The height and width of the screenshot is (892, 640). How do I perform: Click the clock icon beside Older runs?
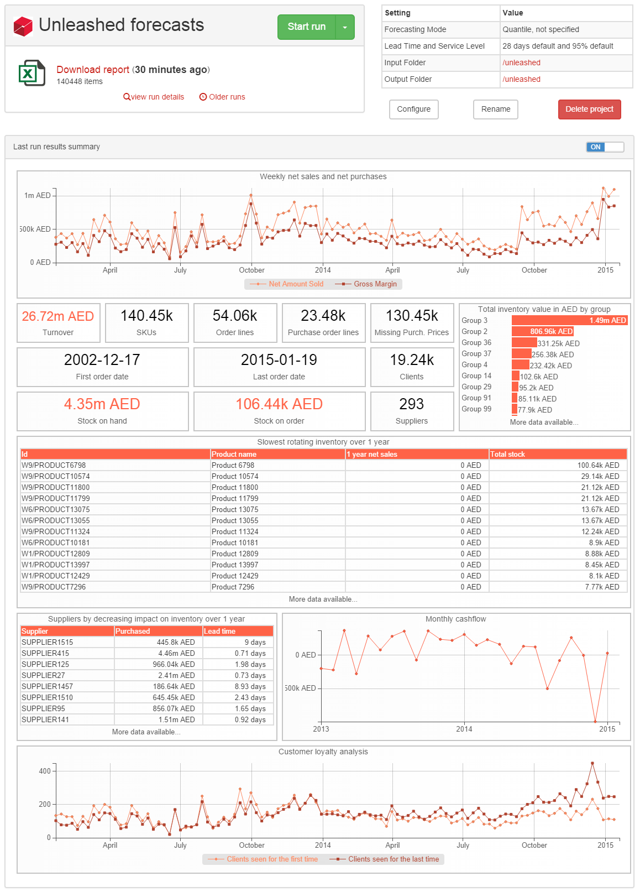[x=203, y=97]
